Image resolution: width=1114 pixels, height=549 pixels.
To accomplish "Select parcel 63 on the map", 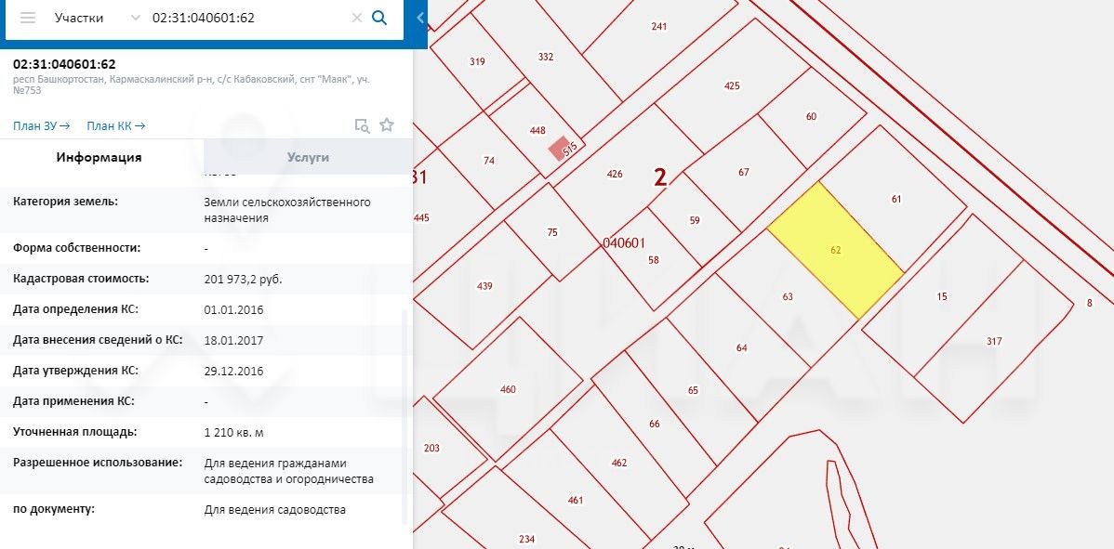I will click(x=788, y=296).
